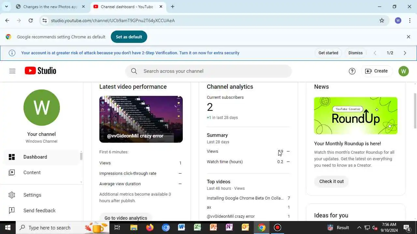Click the Check it out button
The height and width of the screenshot is (234, 417).
coord(331,181)
